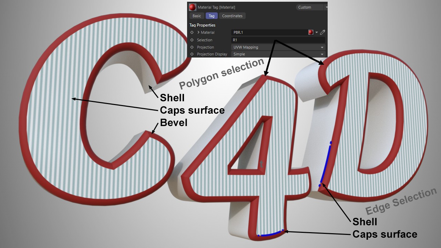Toggle keyframe diamond next to Material
Screen dimensions: 441x248
click(x=192, y=32)
